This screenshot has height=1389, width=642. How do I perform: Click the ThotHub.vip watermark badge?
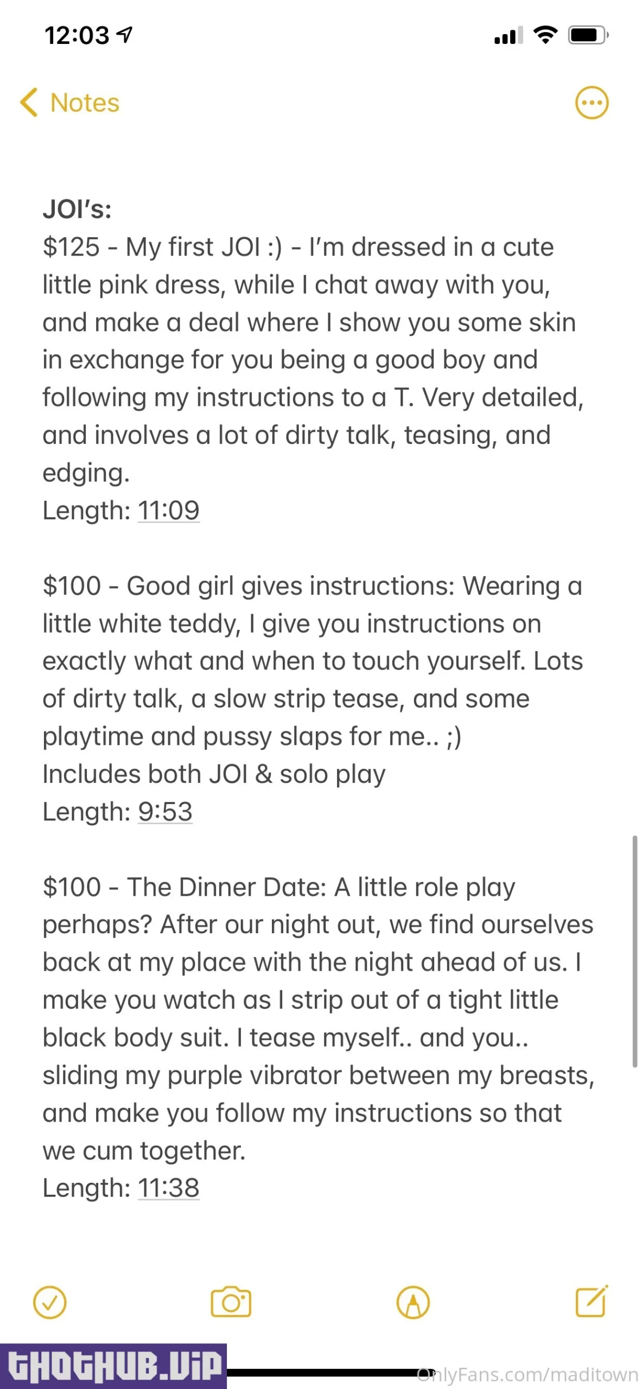[x=113, y=1366]
